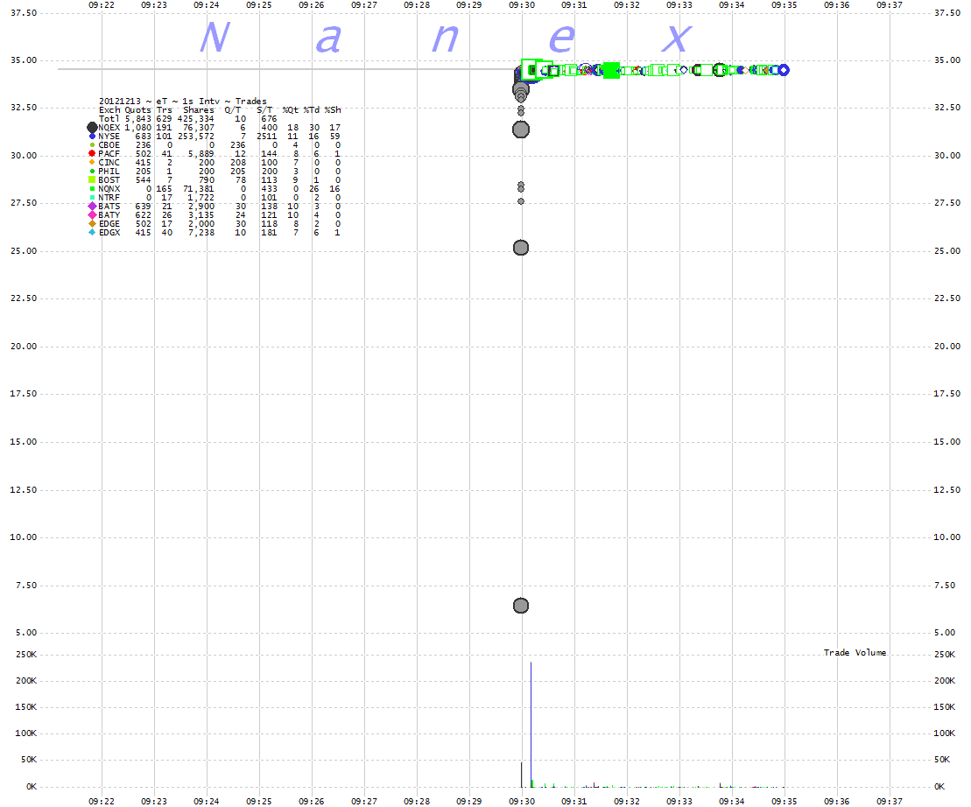Viewport: 971px width, 807px height.
Task: Click the lowest gray trade circle near 6.50
Action: 521,606
